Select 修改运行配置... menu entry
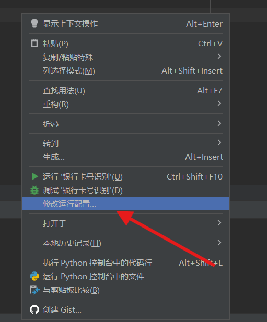Screen dimensions: 267x322 click(x=125, y=204)
